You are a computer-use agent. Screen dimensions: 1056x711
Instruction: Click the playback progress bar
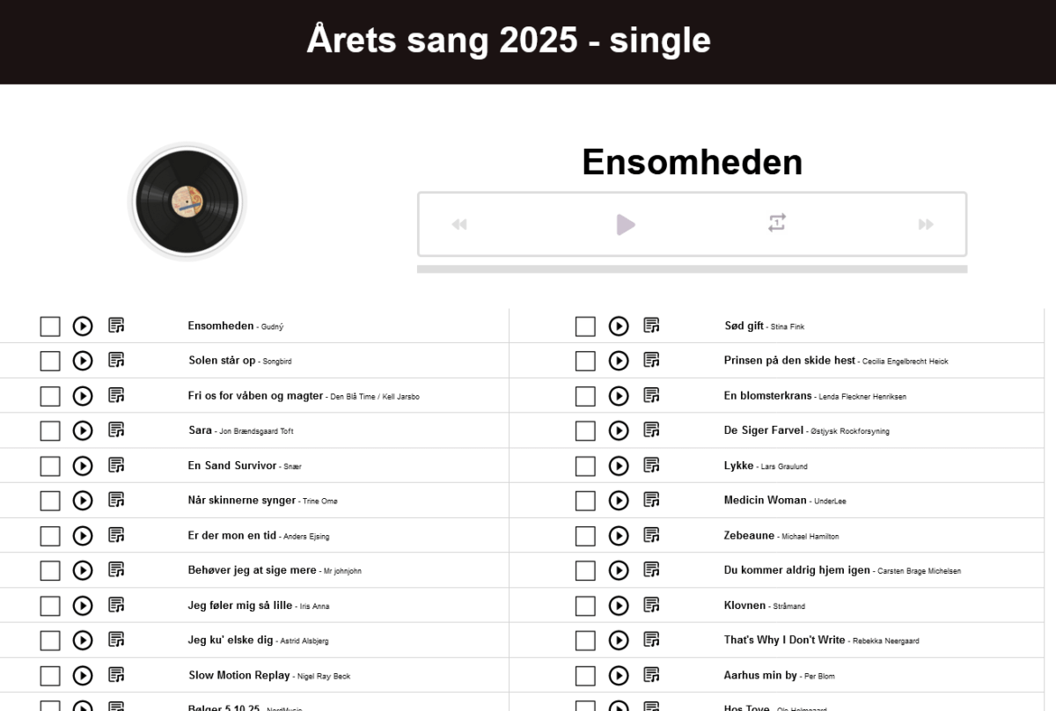692,269
